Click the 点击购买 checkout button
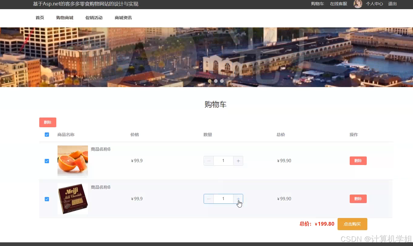The height and width of the screenshot is (246, 413). pyautogui.click(x=352, y=224)
